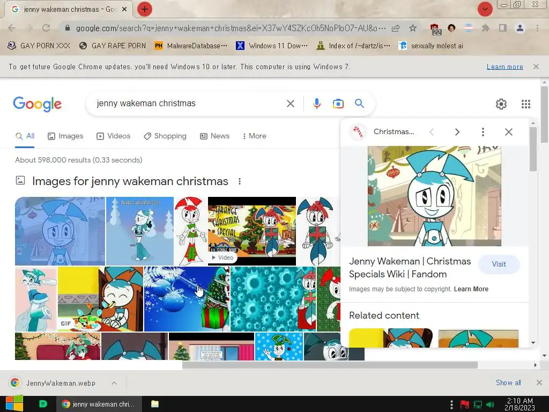Viewport: 549px width, 412px height.
Task: Click the extension icon with 22 badge
Action: point(435,29)
